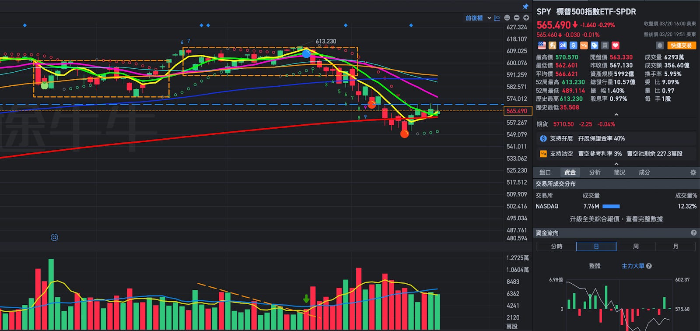Click the blue NASDAQ volume percentage bar
Viewport: 700px width, 331px height.
pyautogui.click(x=611, y=206)
